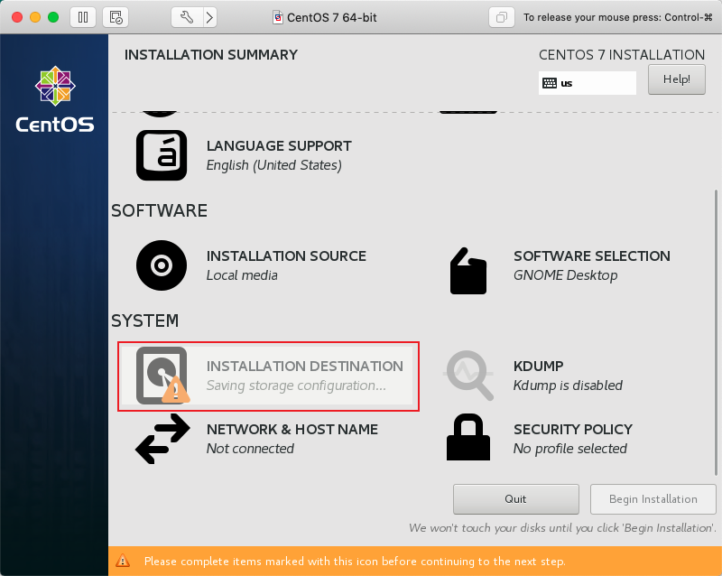The width and height of the screenshot is (722, 576).
Task: Click the 'Please complete items' warning message
Action: [x=355, y=562]
